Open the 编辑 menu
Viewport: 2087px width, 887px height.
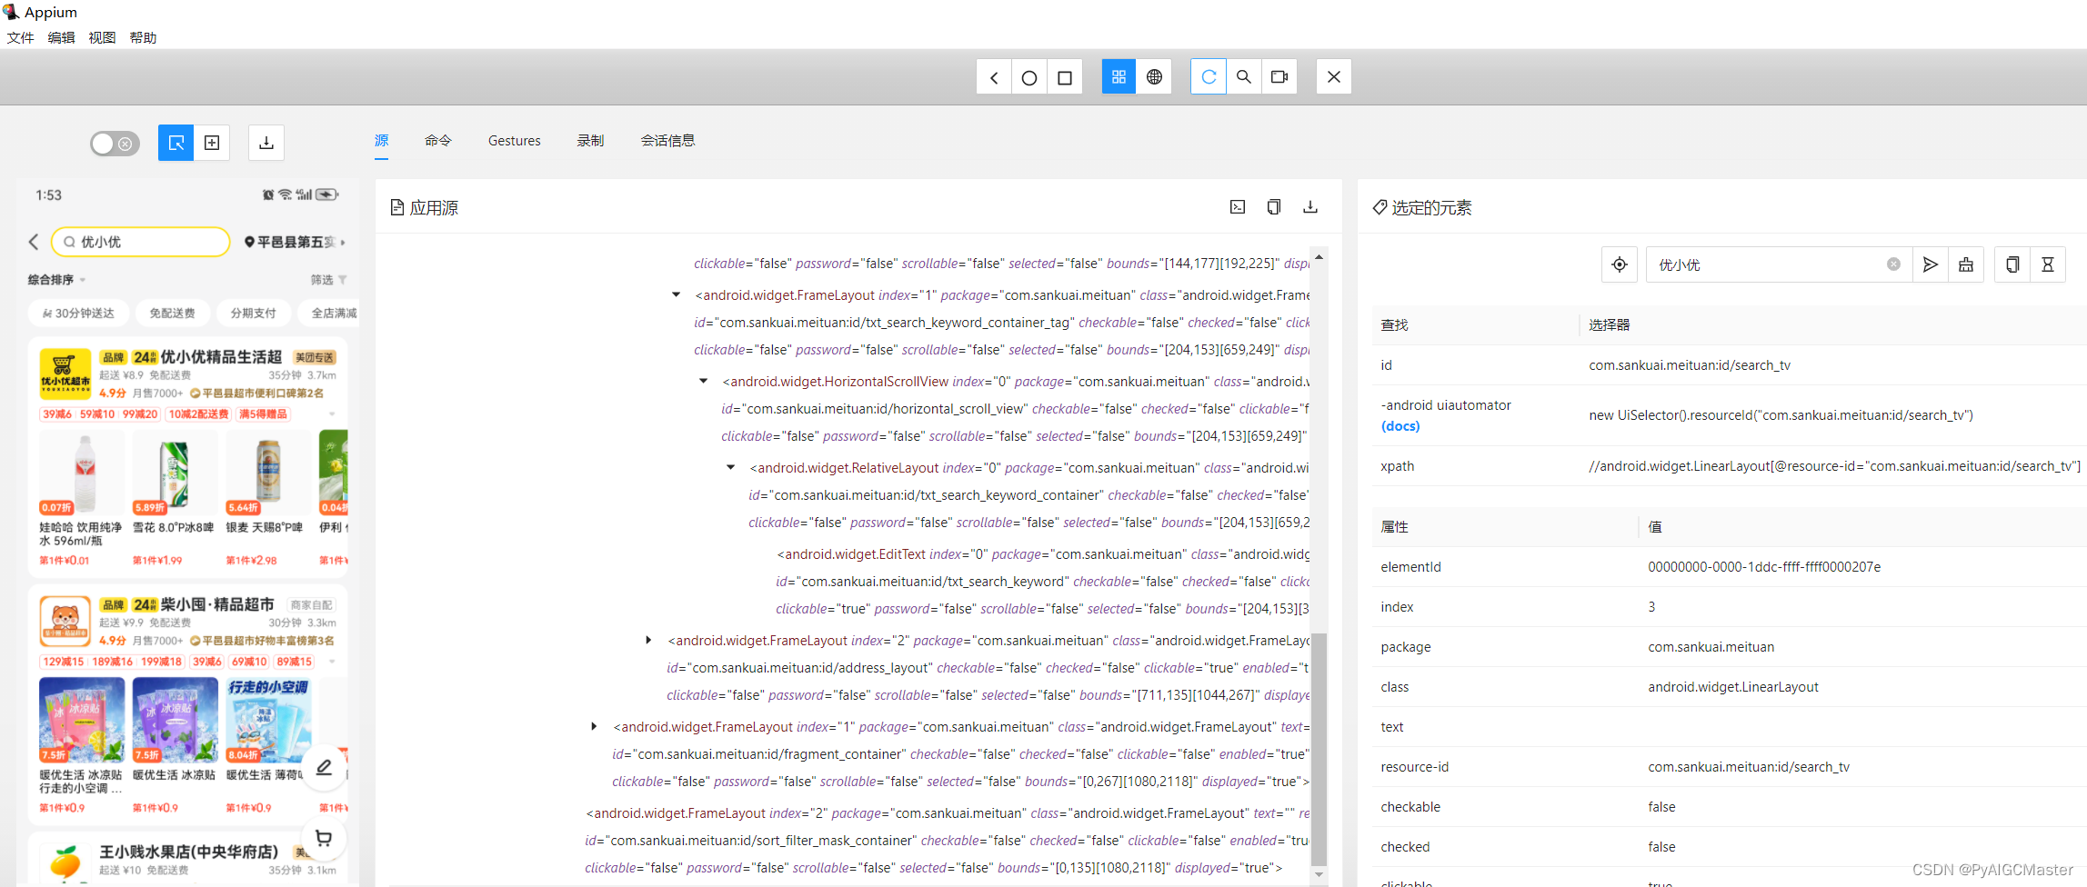62,37
